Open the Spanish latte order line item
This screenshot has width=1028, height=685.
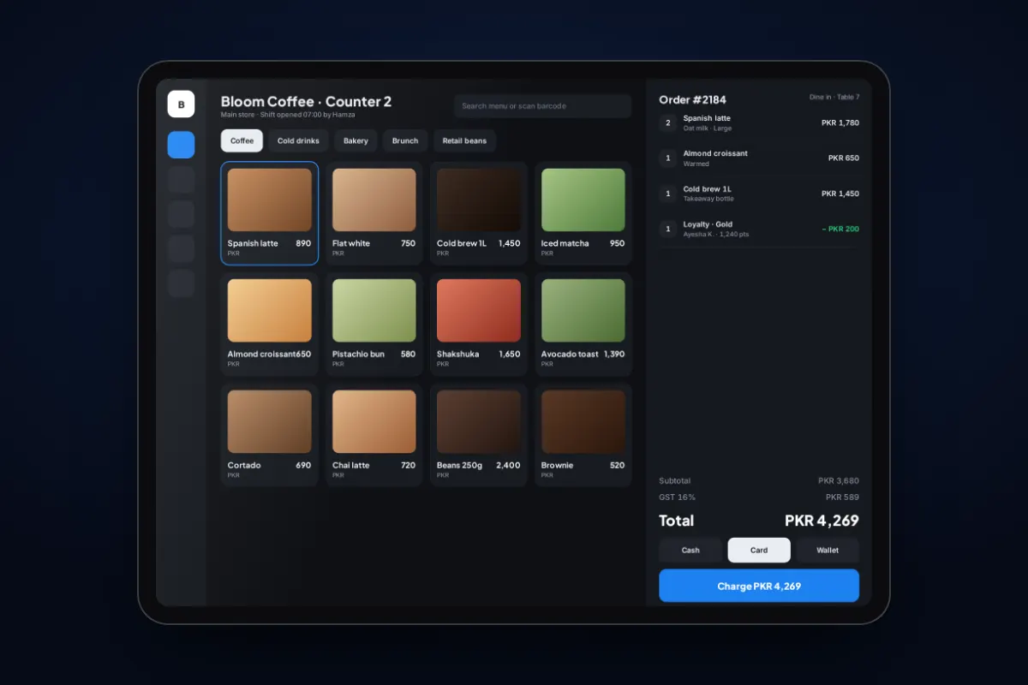759,123
